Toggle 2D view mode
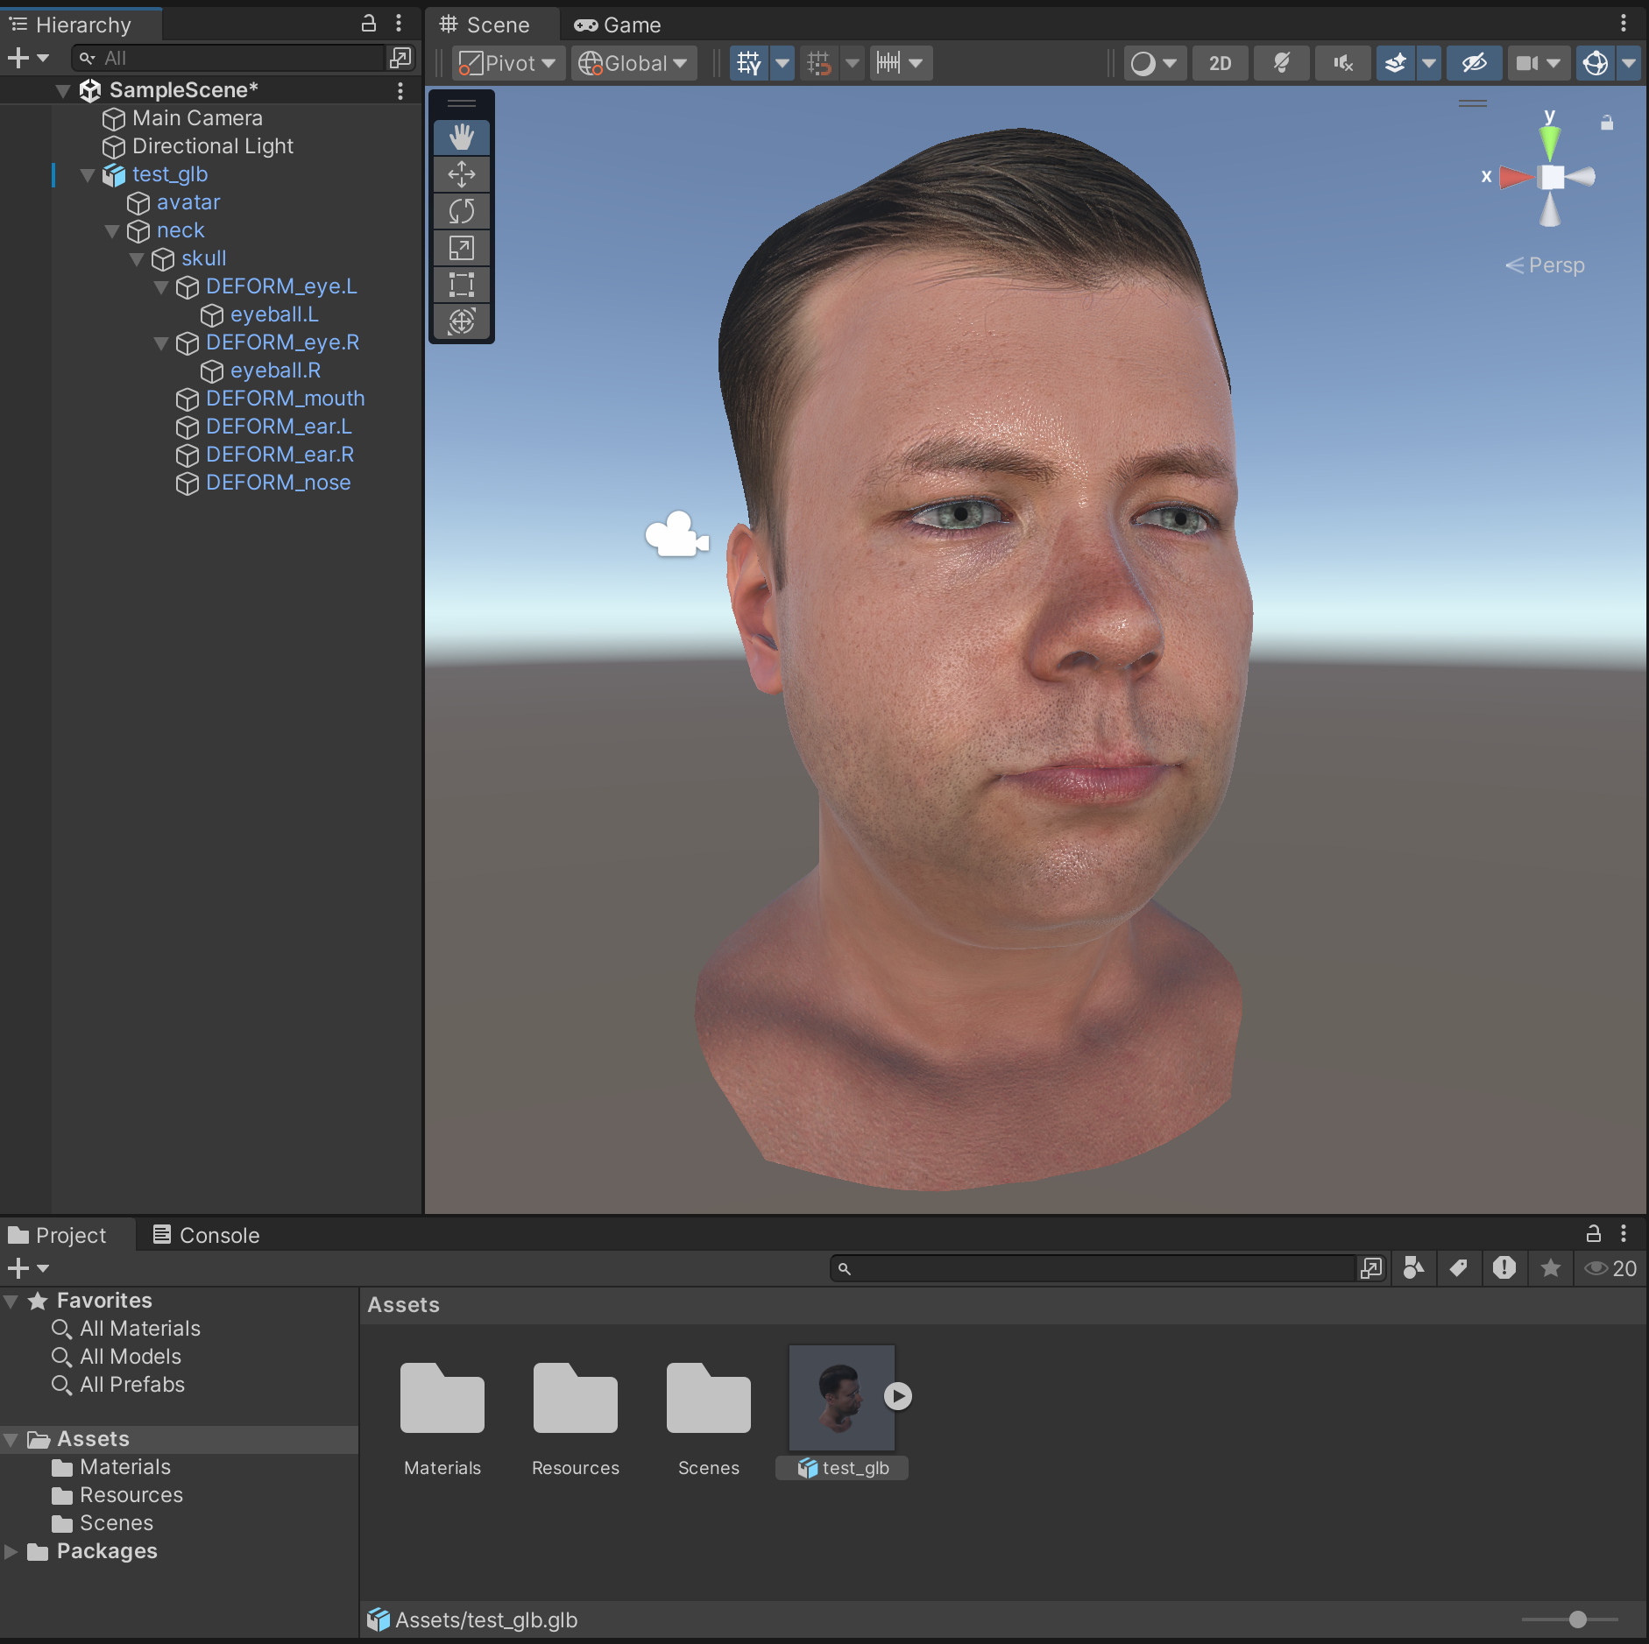This screenshot has width=1649, height=1644. pyautogui.click(x=1221, y=63)
